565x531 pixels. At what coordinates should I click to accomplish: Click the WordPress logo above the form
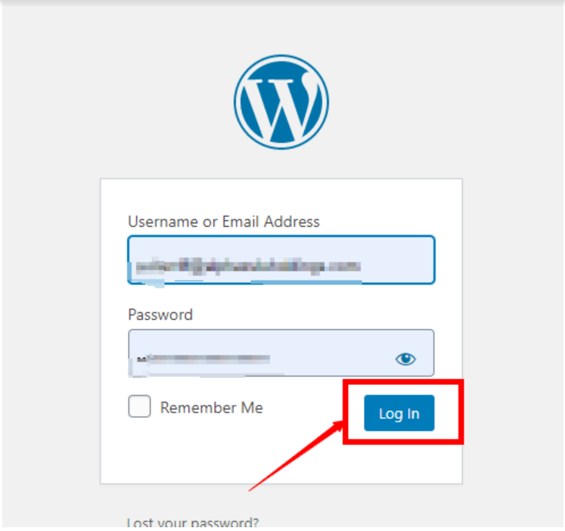[281, 102]
